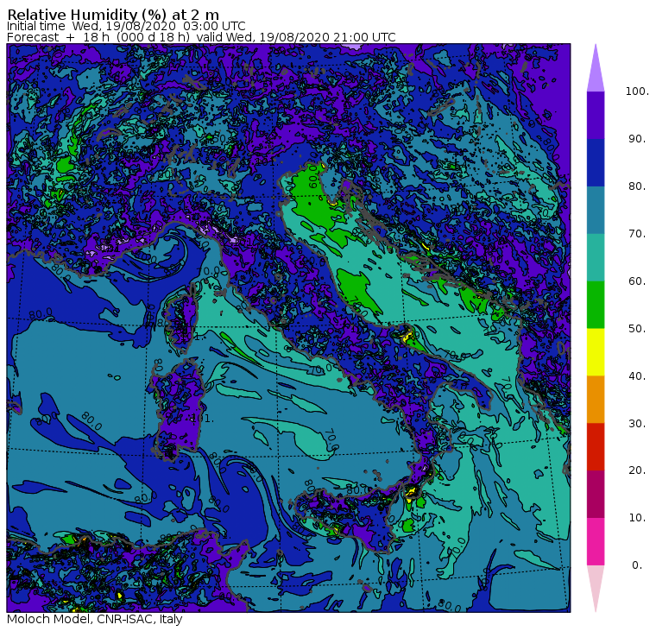
Task: Click the 80. label on the color scale
Action: [637, 186]
